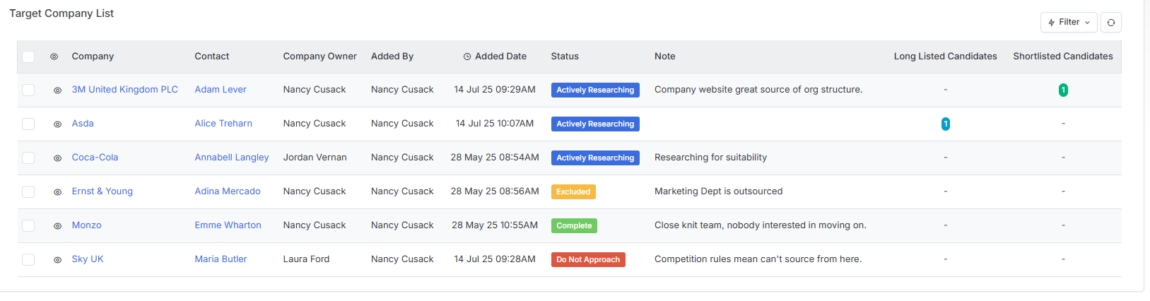Check the Sky UK row checkbox
The image size is (1150, 301).
point(28,260)
